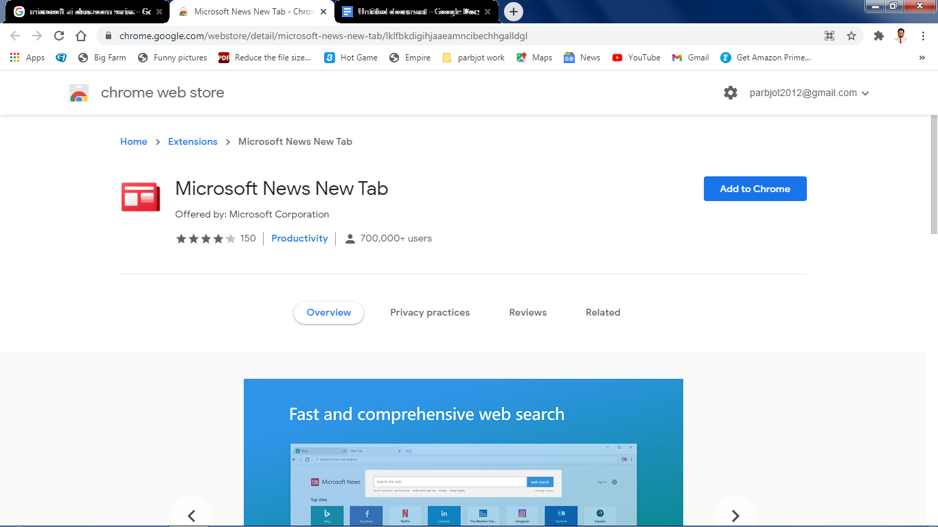The width and height of the screenshot is (938, 527).
Task: Open the Funny pictures bookmark
Action: pos(172,58)
